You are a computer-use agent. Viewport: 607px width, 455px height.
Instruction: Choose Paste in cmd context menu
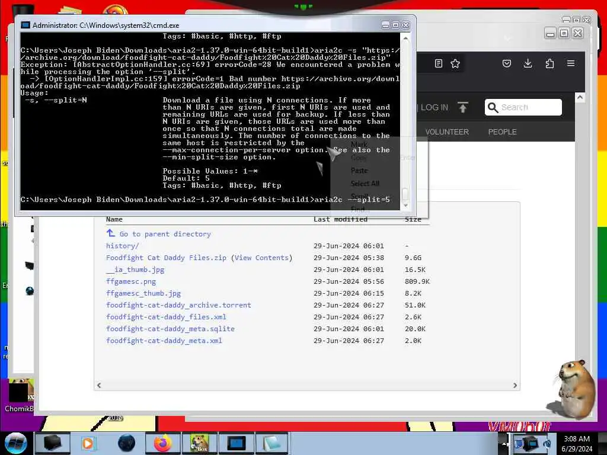tap(359, 171)
